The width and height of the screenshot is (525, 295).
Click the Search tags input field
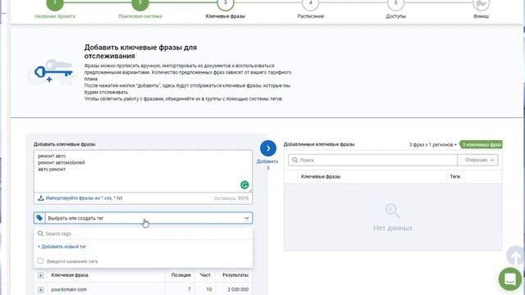coord(143,234)
